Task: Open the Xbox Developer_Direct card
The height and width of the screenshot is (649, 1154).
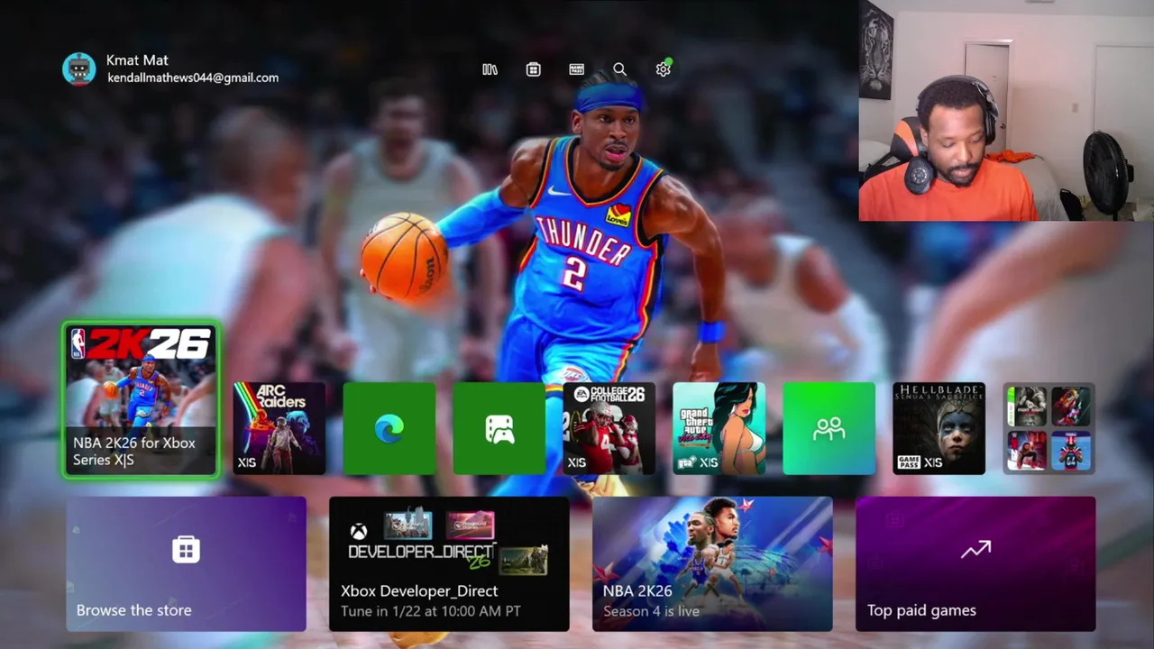Action: [x=449, y=563]
